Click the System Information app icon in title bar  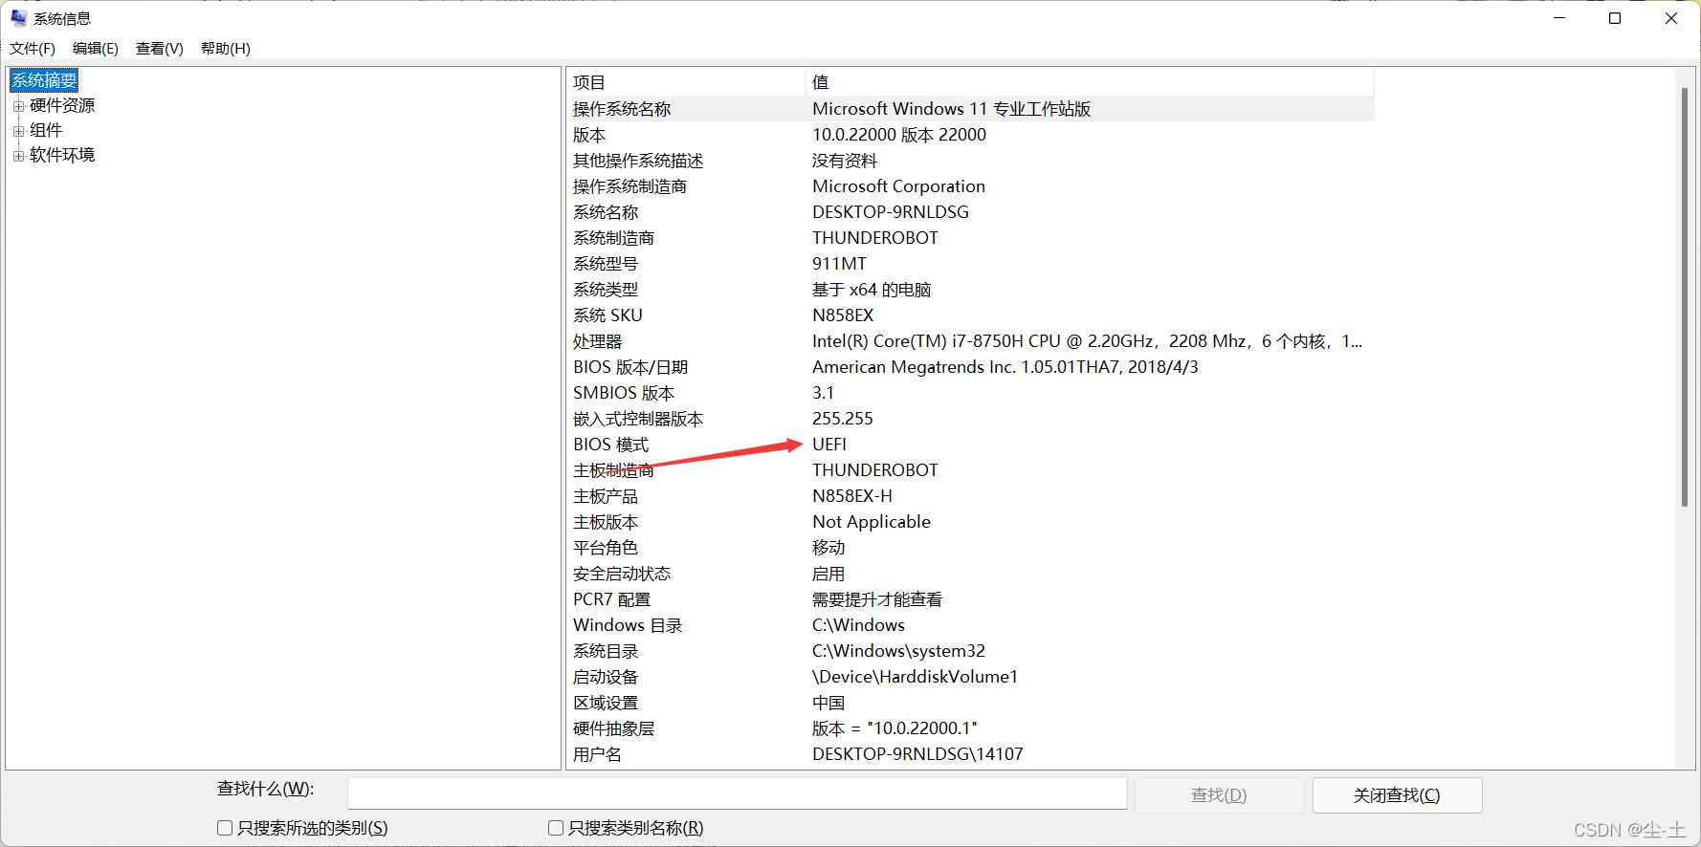pyautogui.click(x=18, y=18)
